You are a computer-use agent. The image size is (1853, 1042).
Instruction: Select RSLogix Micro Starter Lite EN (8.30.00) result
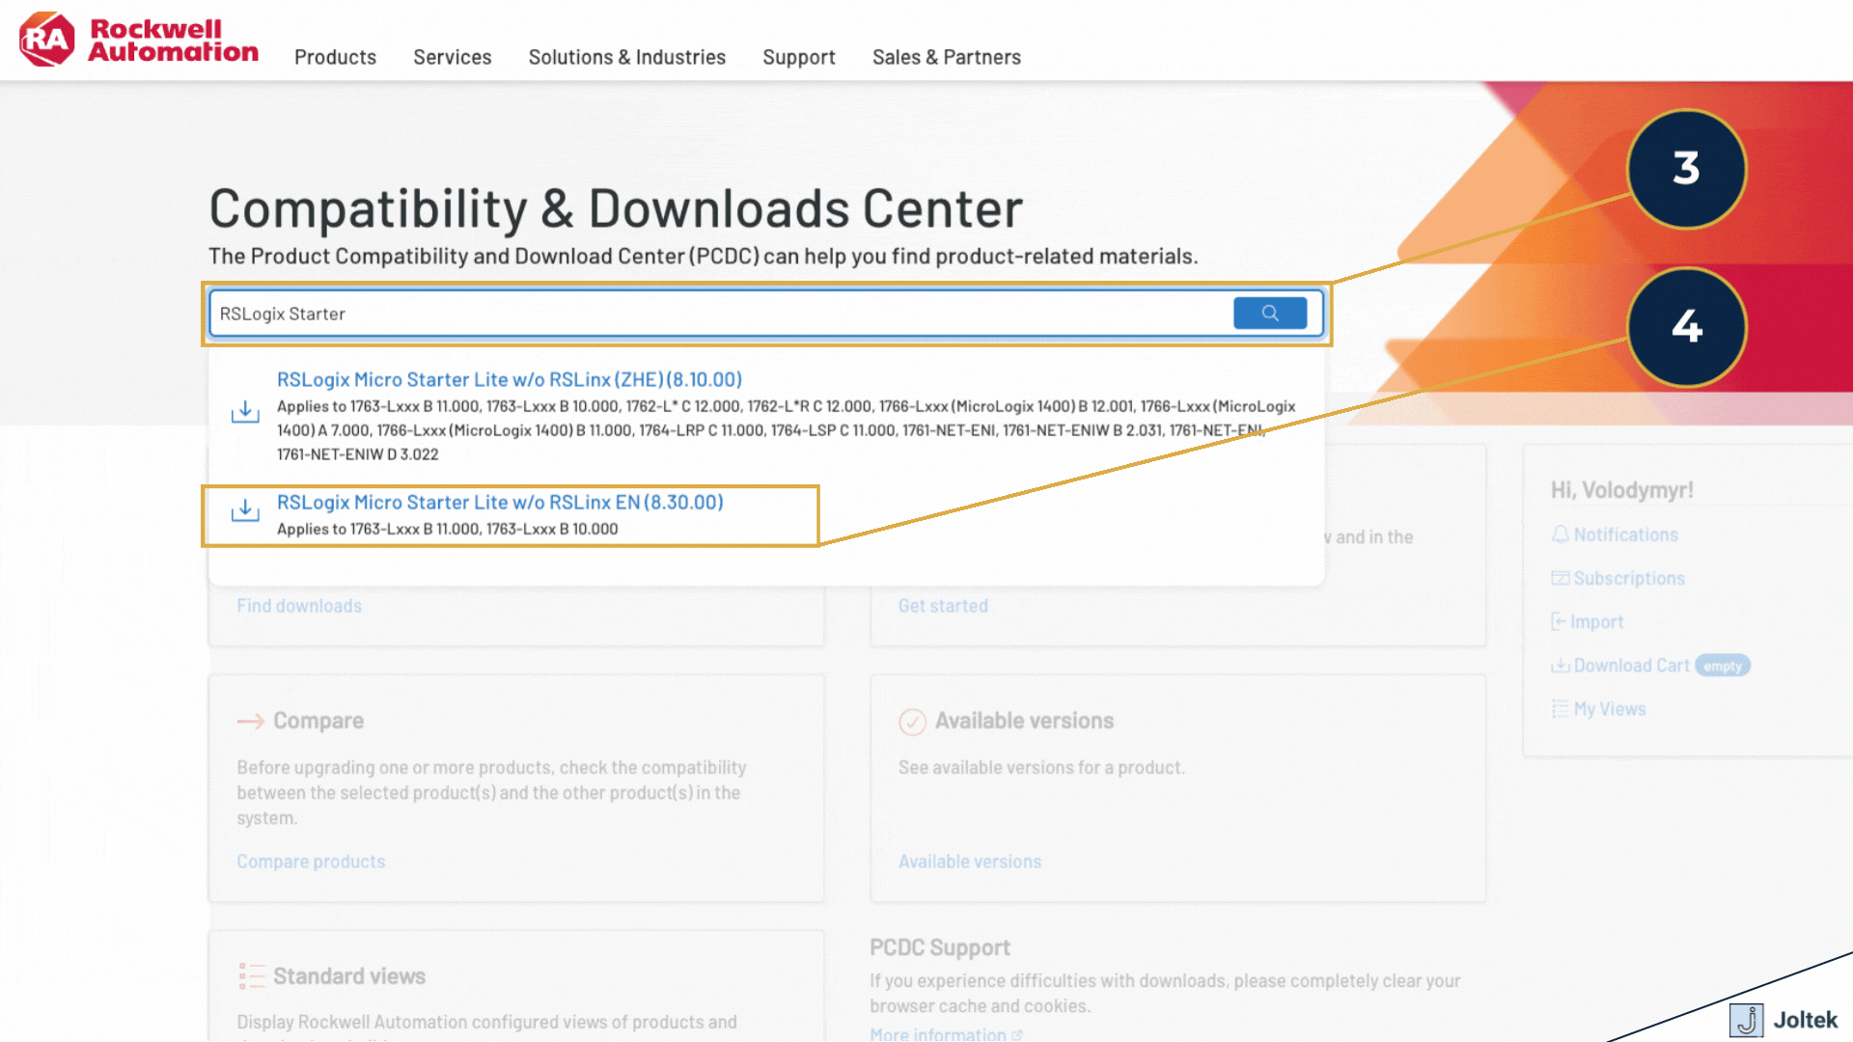coord(500,503)
